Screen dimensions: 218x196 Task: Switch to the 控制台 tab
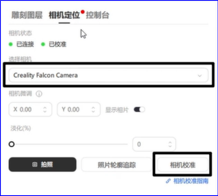tap(98, 15)
